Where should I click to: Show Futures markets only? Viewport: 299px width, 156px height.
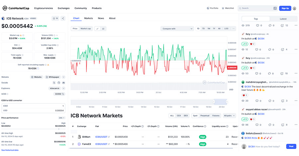coord(216,116)
